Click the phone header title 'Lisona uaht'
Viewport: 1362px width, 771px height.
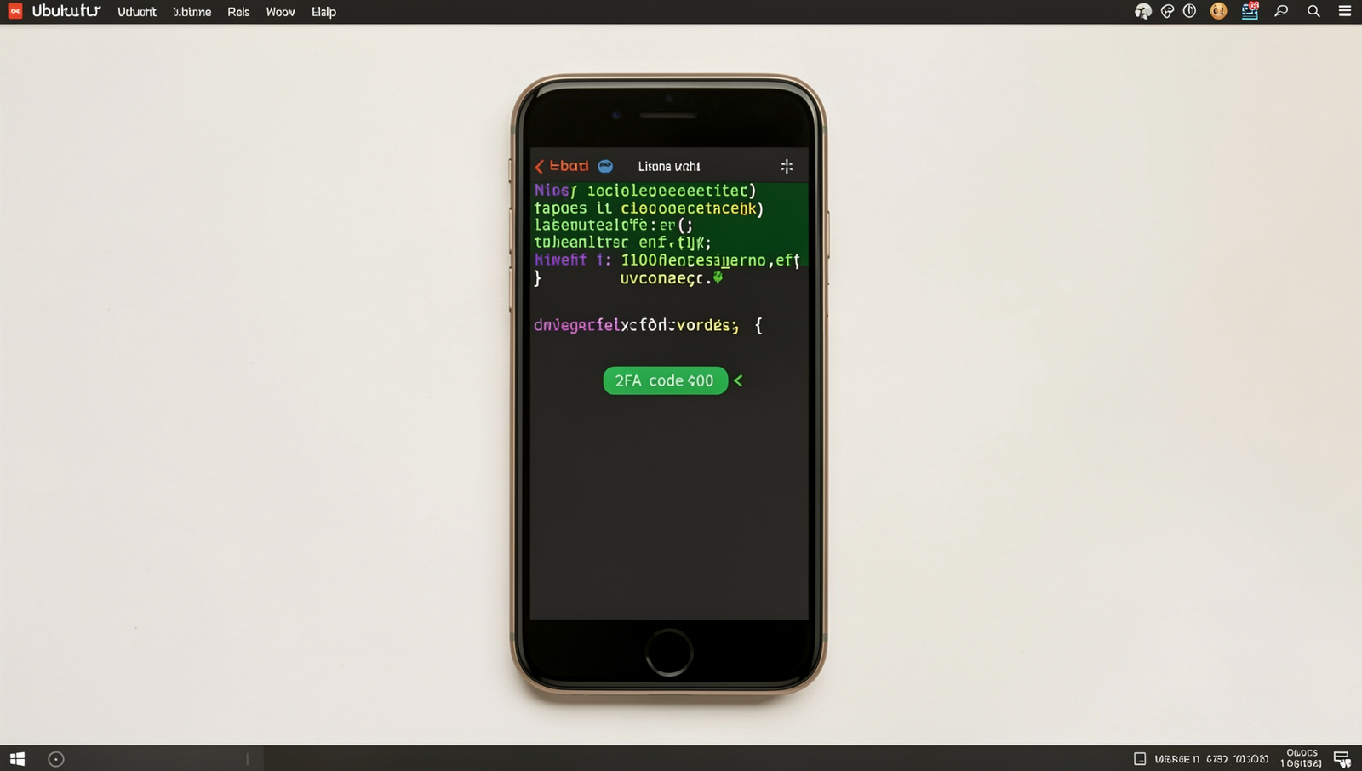(669, 167)
